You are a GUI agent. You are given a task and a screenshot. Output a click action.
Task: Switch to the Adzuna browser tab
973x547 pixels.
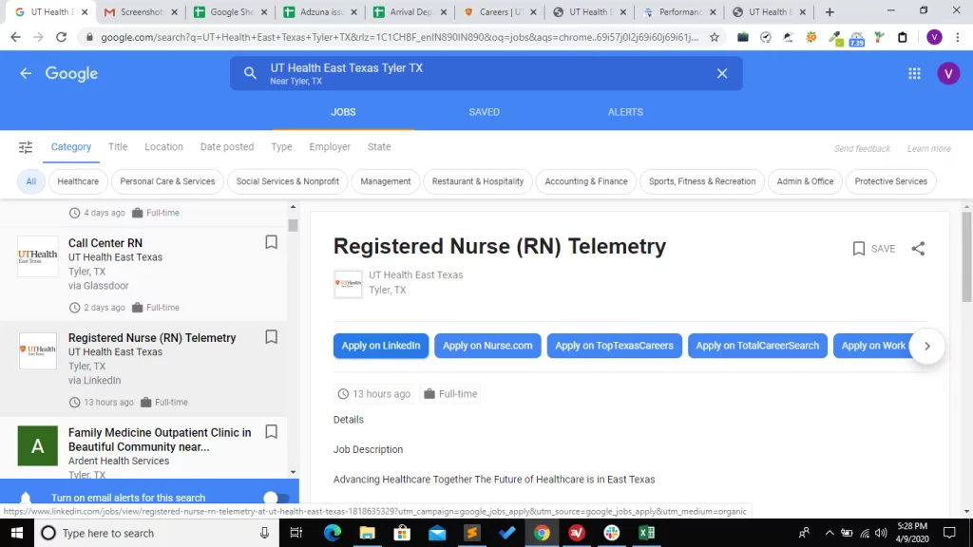320,12
